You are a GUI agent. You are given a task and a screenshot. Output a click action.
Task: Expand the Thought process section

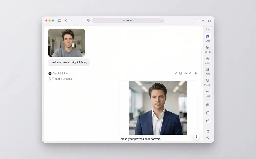click(x=60, y=79)
